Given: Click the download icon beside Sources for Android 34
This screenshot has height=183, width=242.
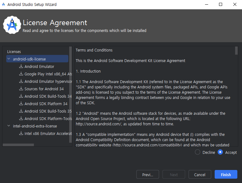Looking at the screenshot, I should [x=21, y=89].
